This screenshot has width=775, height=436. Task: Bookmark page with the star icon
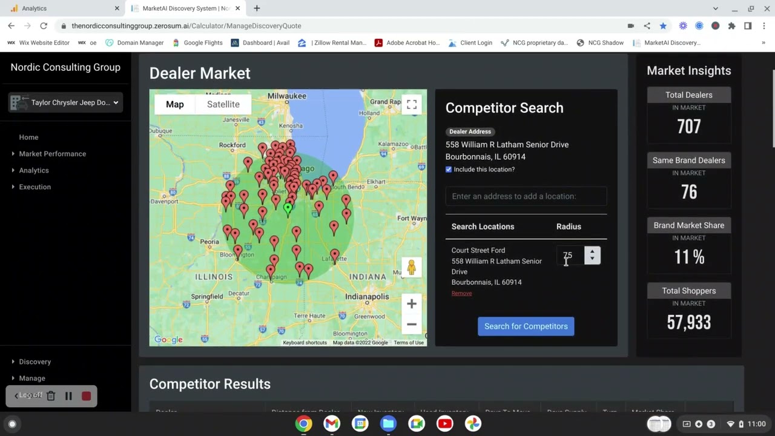coord(663,25)
